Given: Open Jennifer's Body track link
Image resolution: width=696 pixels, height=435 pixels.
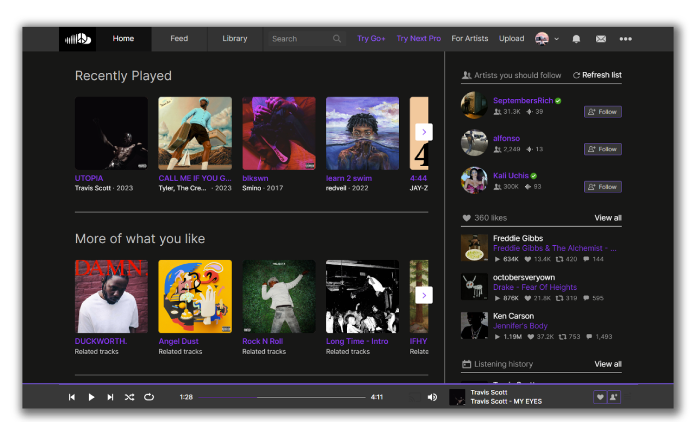Looking at the screenshot, I should coord(520,326).
